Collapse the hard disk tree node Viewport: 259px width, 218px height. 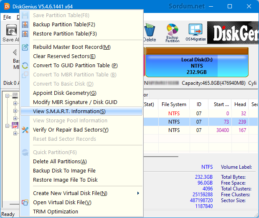pyautogui.click(x=7, y=96)
